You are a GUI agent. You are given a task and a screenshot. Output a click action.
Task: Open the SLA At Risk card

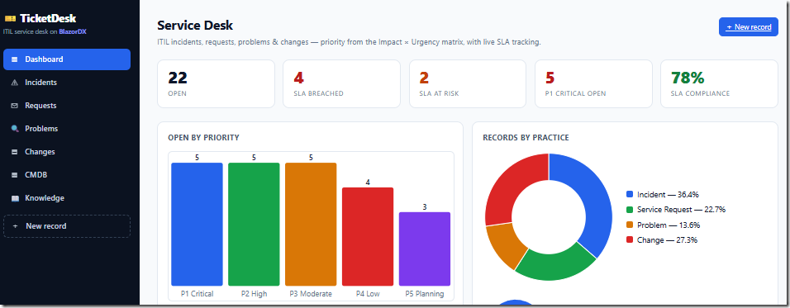(468, 84)
